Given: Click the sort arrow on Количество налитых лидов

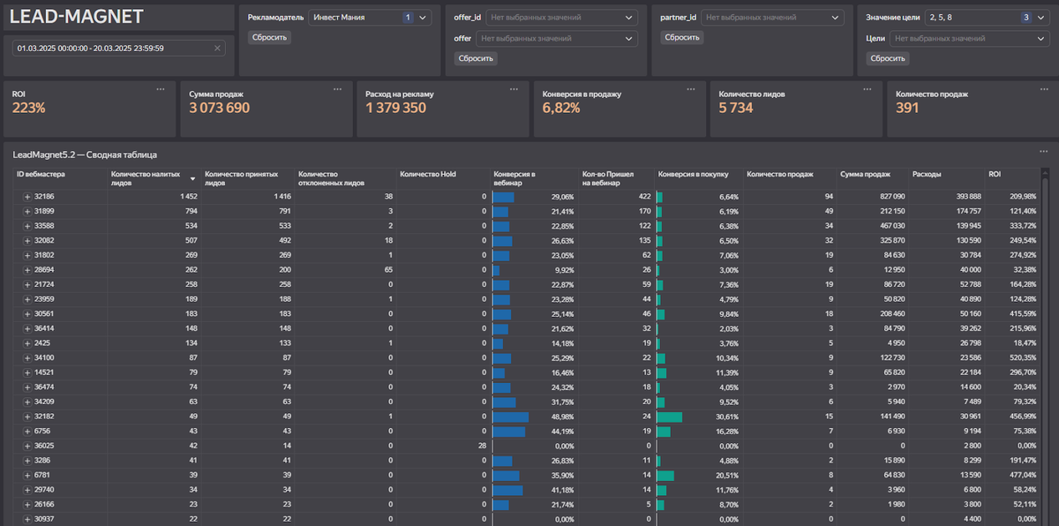Looking at the screenshot, I should point(192,179).
